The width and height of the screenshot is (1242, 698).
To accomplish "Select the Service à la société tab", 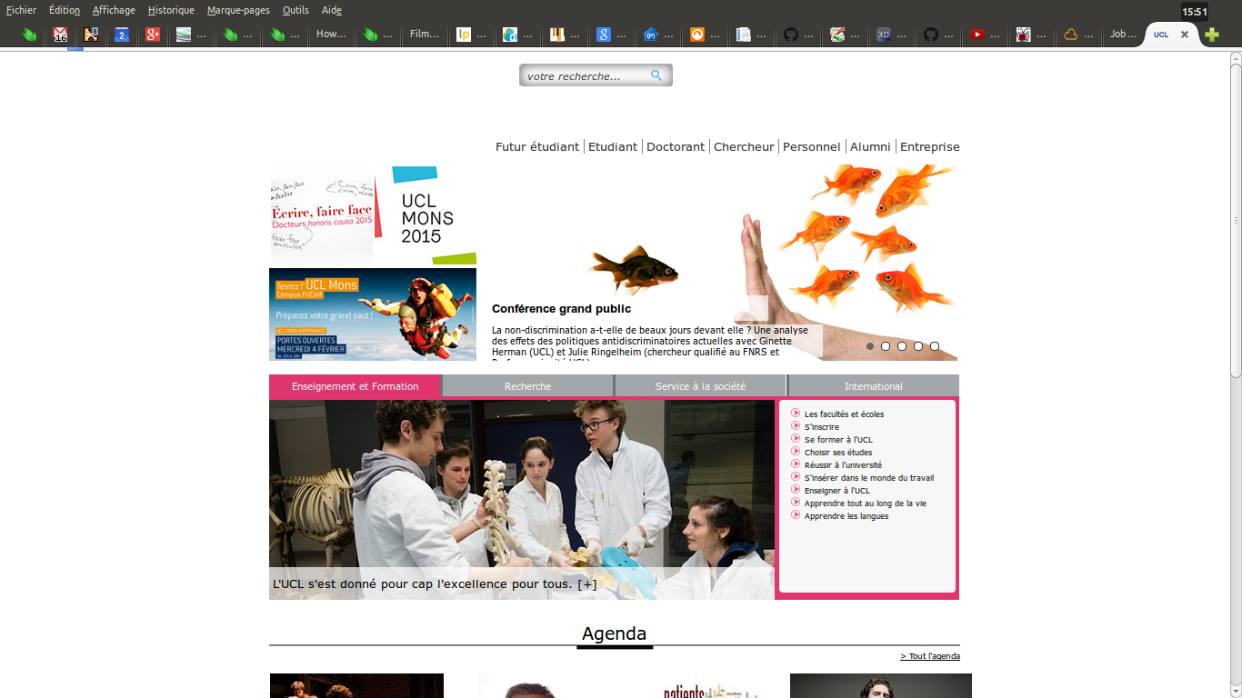I will coord(700,386).
